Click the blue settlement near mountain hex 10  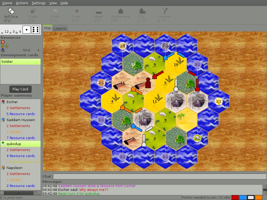pos(133,126)
